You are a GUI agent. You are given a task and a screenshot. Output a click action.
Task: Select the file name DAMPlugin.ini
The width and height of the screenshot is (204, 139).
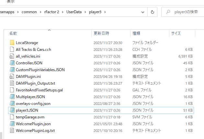click(28, 76)
